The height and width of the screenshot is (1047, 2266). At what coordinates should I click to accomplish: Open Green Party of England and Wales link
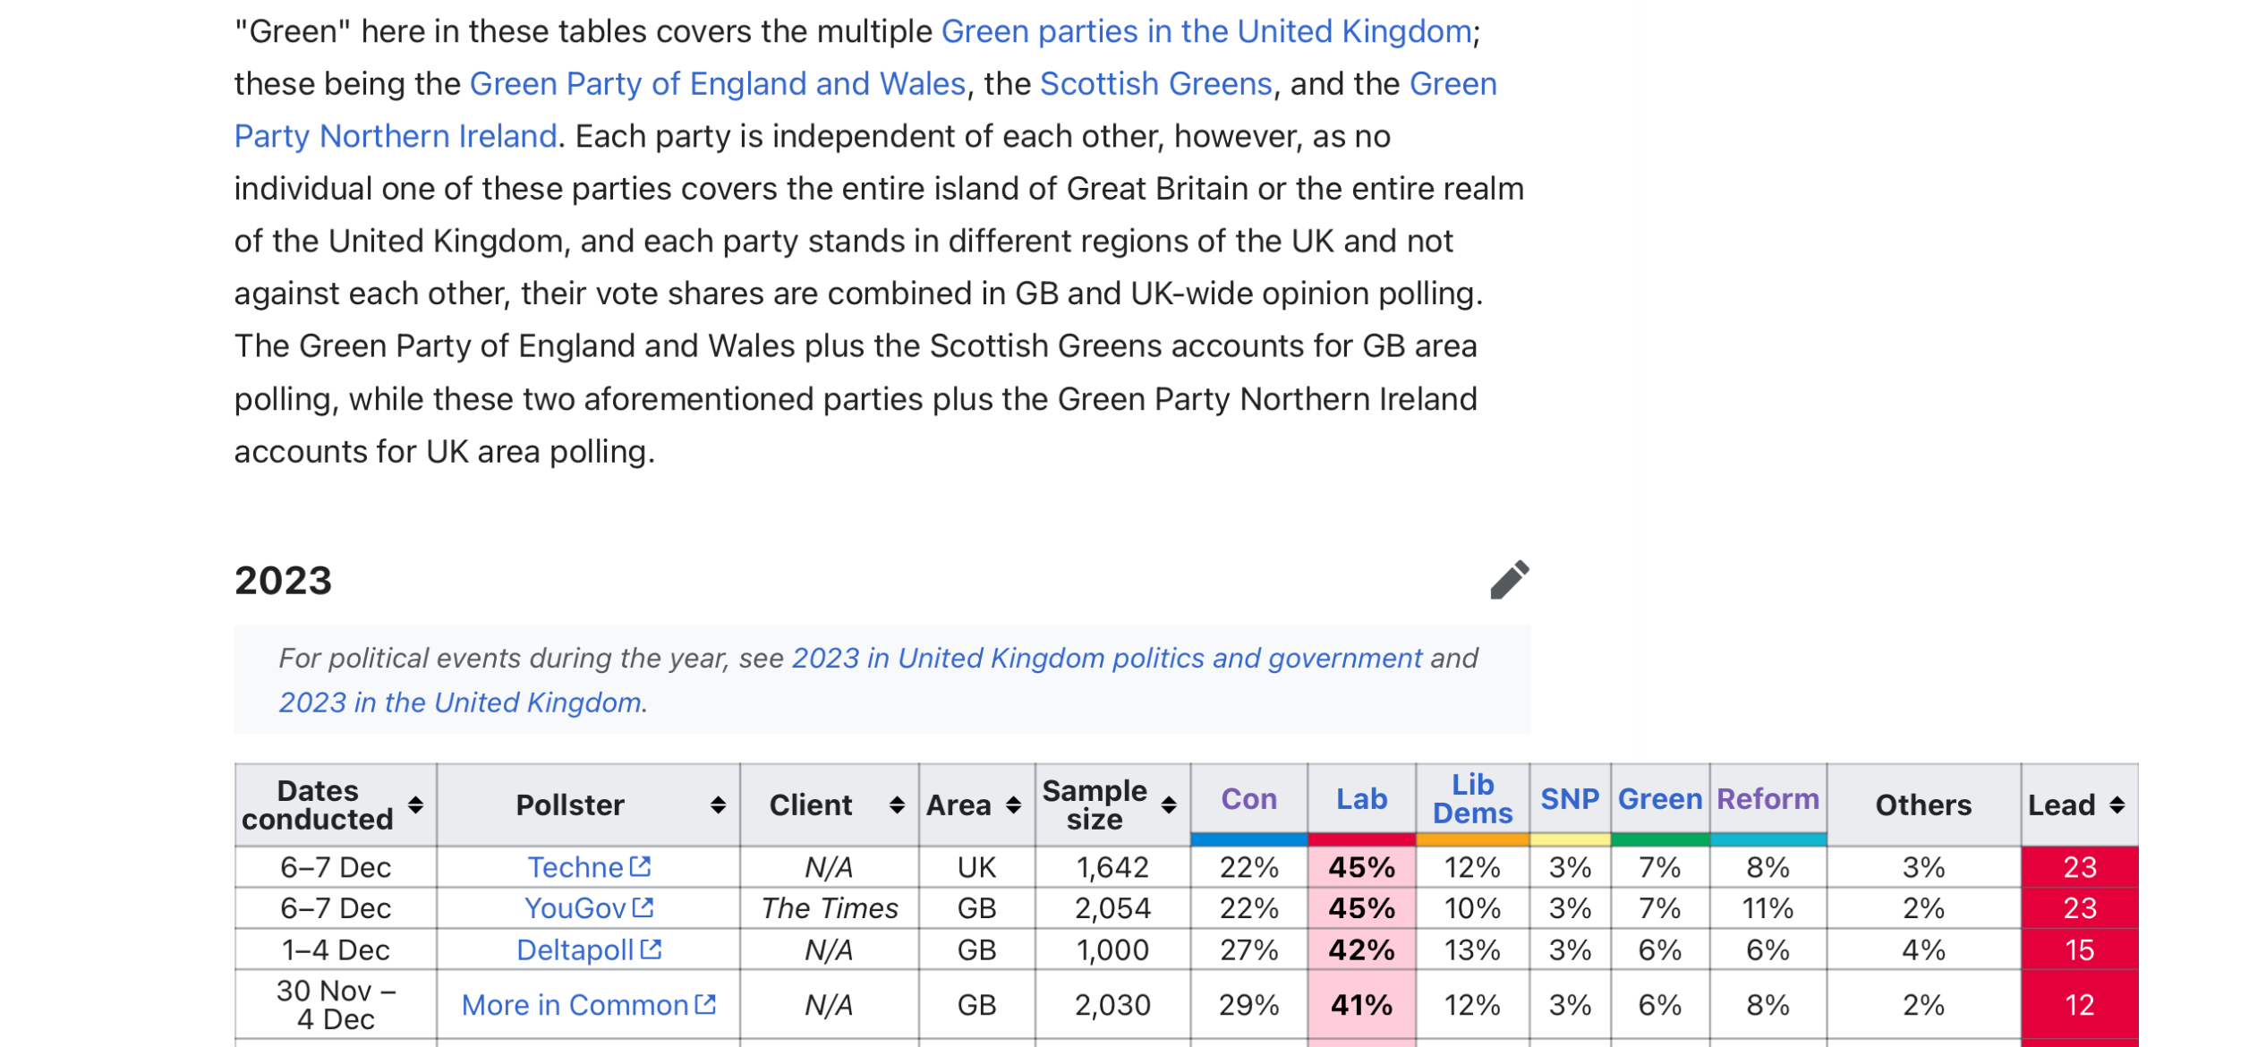pos(717,83)
